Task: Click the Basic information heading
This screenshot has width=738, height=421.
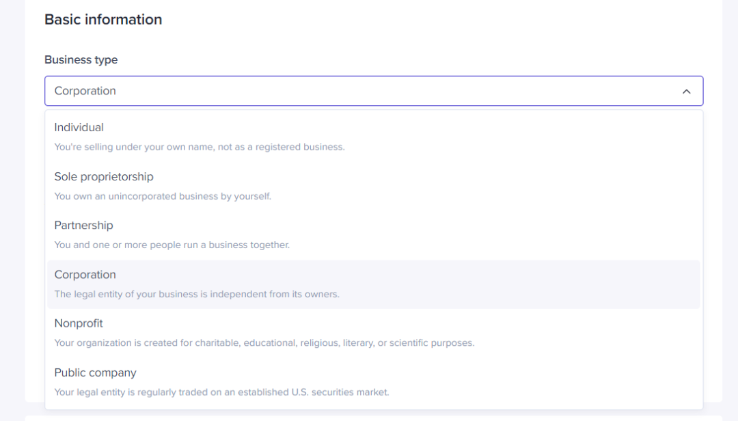Action: point(103,20)
